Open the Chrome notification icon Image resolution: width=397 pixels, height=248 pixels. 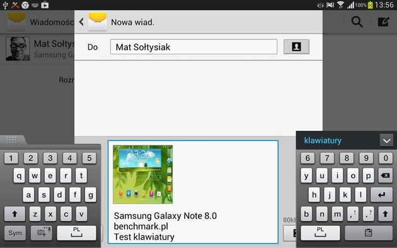click(25, 5)
